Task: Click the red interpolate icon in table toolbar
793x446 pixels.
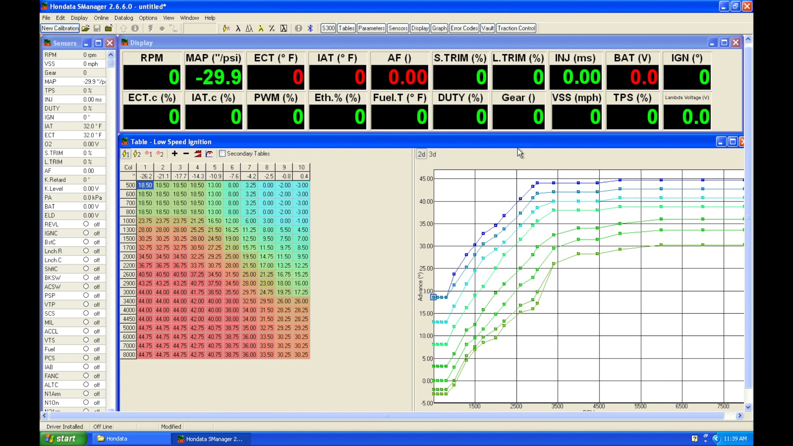Action: click(198, 154)
